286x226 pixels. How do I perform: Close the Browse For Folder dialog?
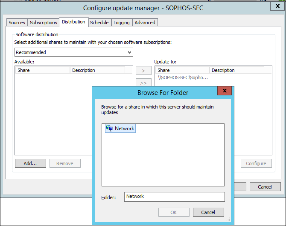225,91
